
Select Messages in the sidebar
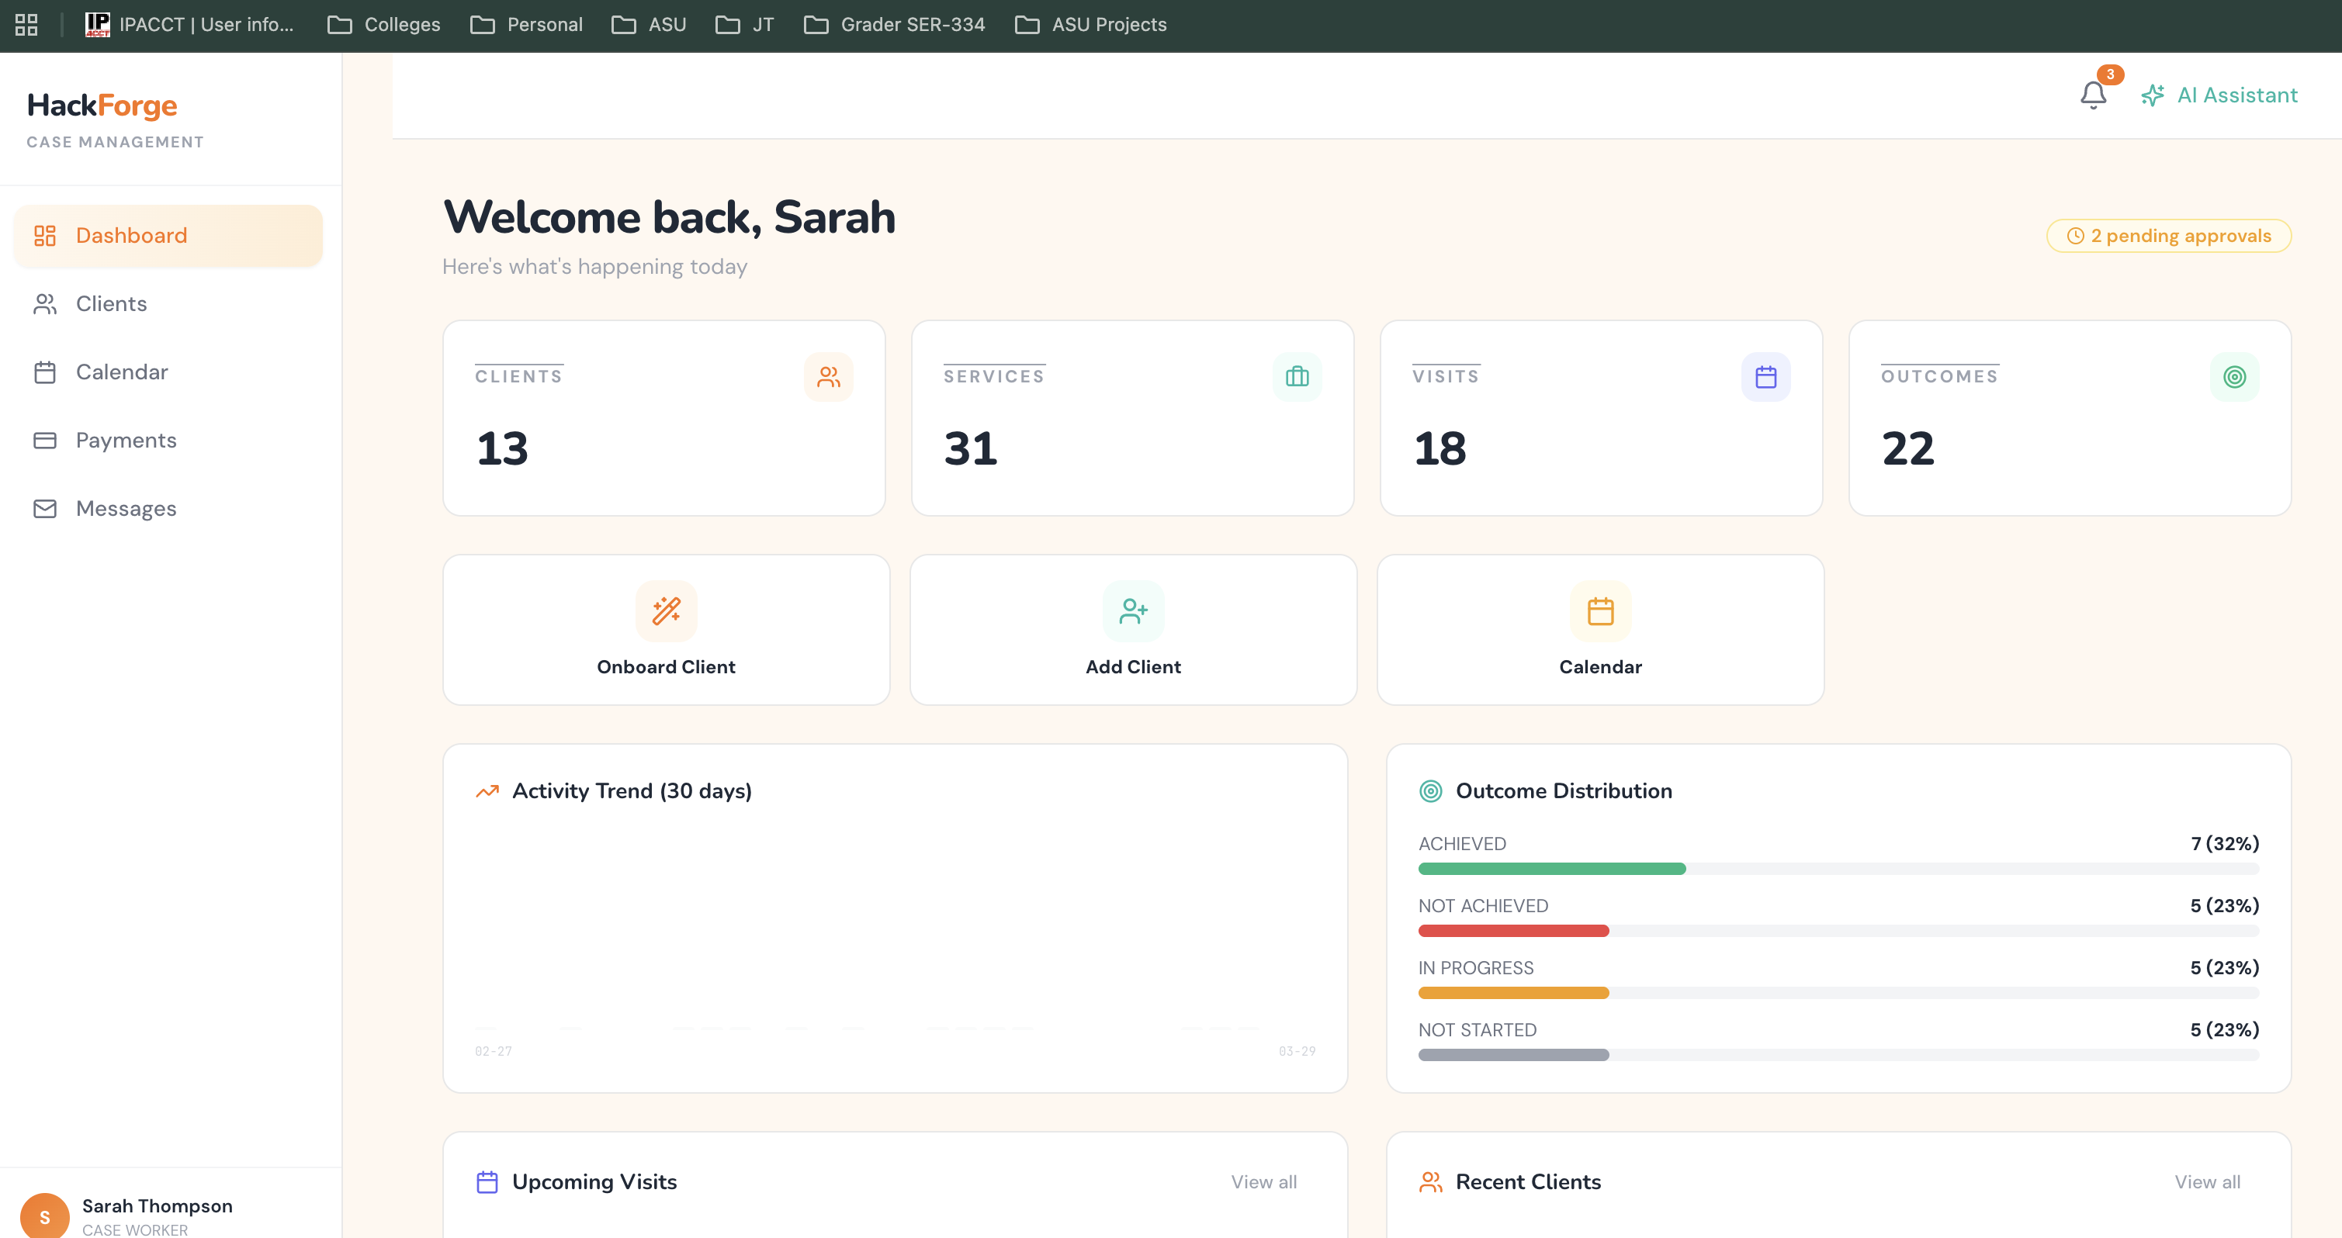click(126, 508)
